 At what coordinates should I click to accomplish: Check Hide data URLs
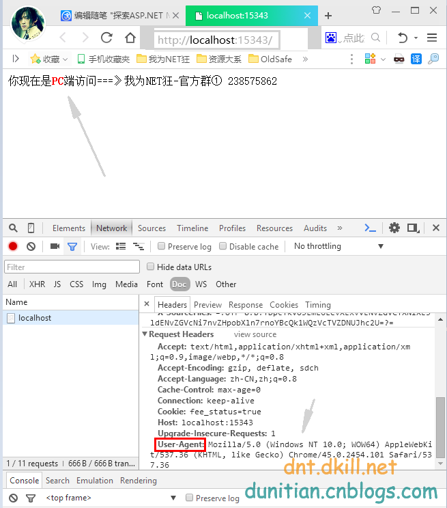[x=150, y=267]
